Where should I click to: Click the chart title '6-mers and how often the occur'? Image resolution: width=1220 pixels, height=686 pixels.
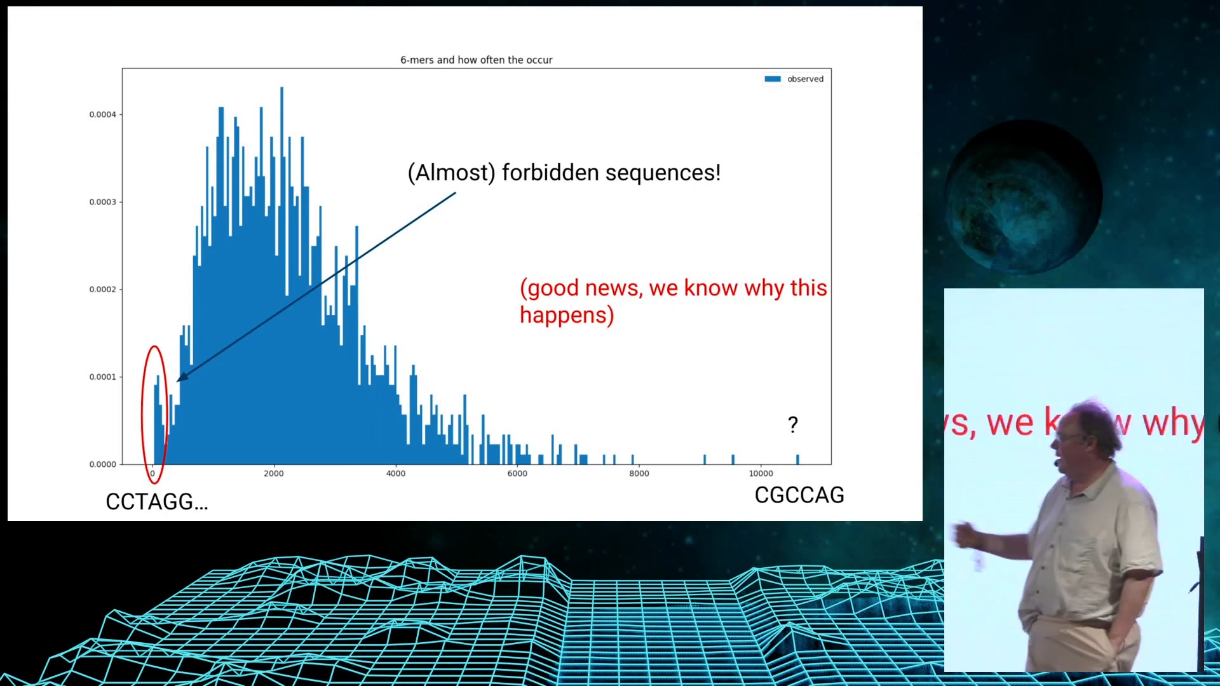tap(476, 60)
